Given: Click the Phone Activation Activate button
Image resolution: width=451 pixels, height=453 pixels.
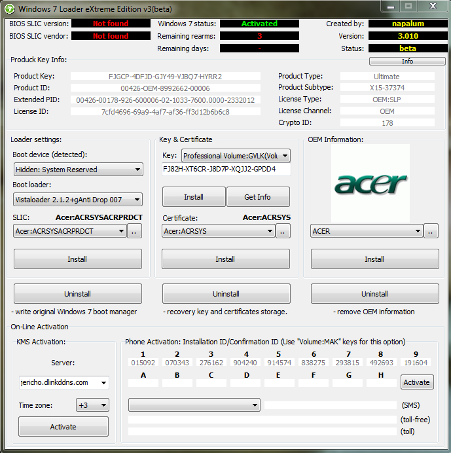Looking at the screenshot, I should 417,382.
